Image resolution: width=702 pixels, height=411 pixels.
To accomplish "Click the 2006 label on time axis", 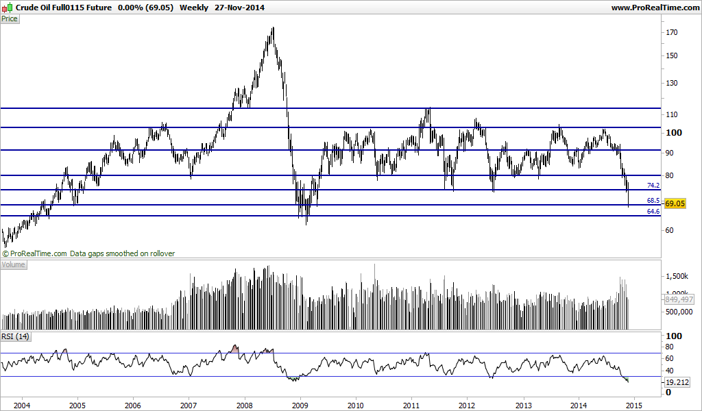I will 133,406.
